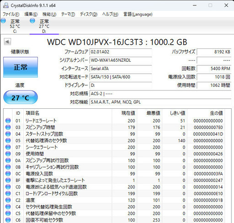Click the CrystalDiskInfo app icon in title bar
Image resolution: width=234 pixels, height=223 pixels.
6,5
